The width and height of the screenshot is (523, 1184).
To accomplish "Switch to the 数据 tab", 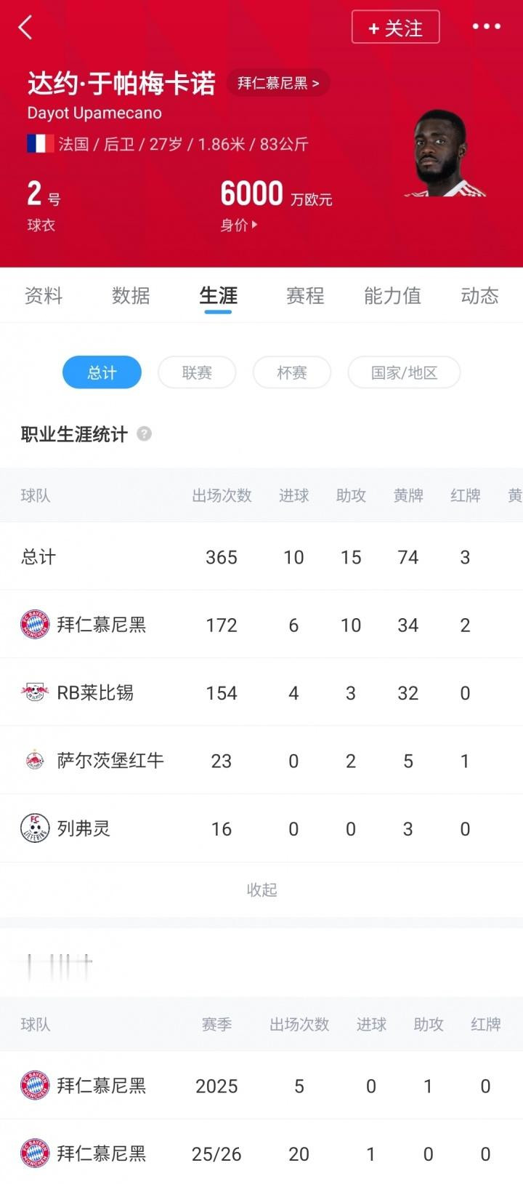I will pos(131,295).
